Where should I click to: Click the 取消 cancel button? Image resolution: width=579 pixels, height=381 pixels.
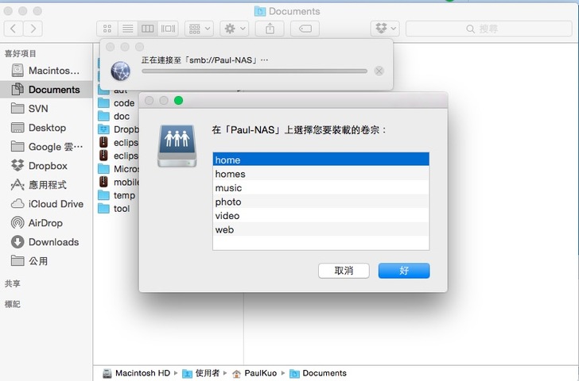(x=344, y=271)
